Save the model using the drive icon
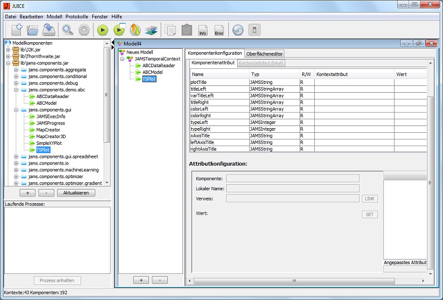This screenshot has height=300, width=443. click(49, 30)
